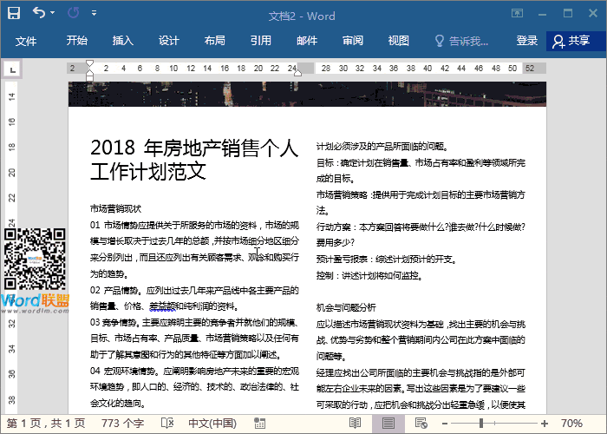Click the Undo arrow icon

tap(39, 13)
